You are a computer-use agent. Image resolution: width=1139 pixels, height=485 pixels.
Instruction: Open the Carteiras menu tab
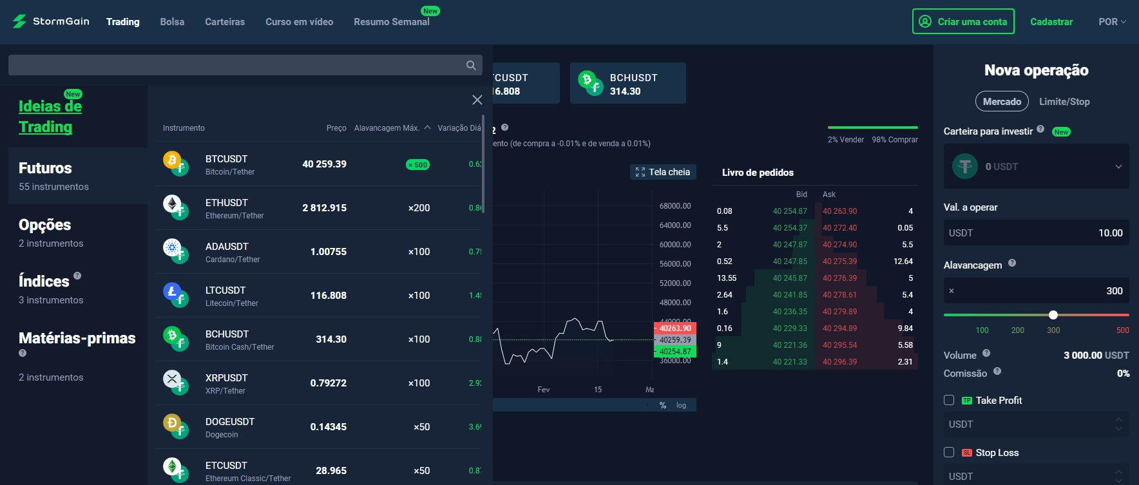tap(225, 22)
